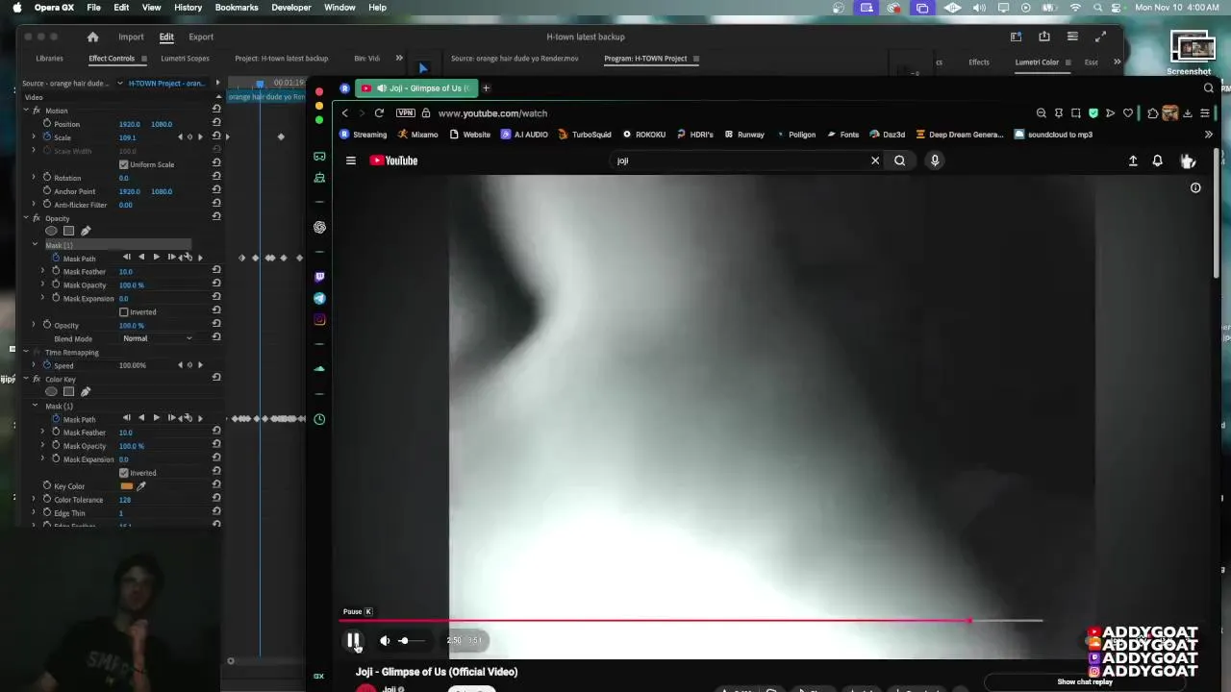The width and height of the screenshot is (1231, 692).
Task: Start YouTube voice search with microphone
Action: click(935, 161)
